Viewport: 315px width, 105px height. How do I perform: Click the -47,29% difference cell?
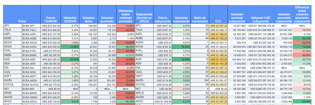126,50
